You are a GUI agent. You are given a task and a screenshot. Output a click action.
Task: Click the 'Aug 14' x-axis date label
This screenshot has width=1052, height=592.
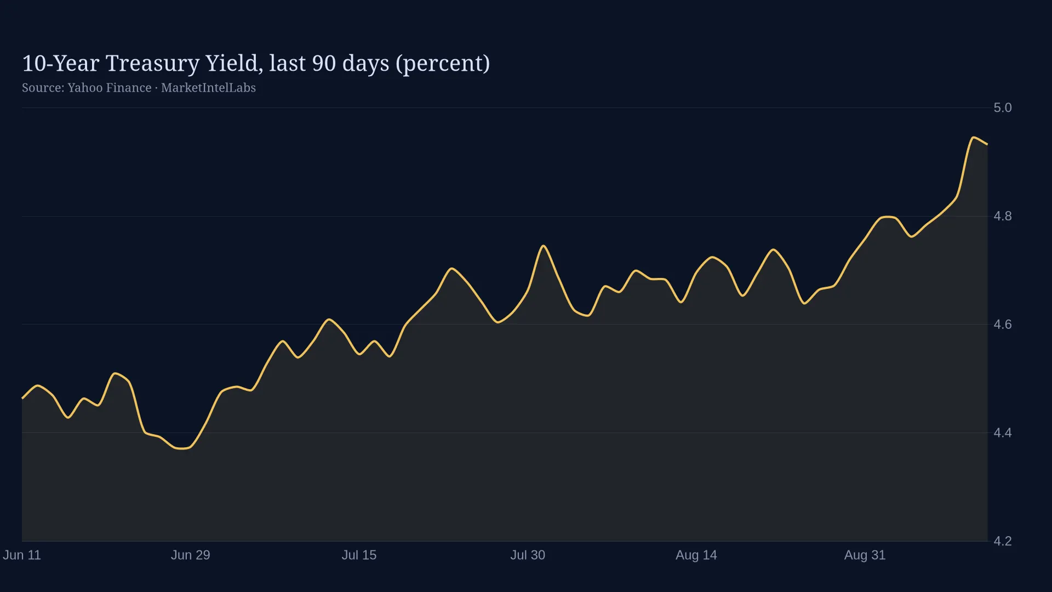pyautogui.click(x=696, y=555)
